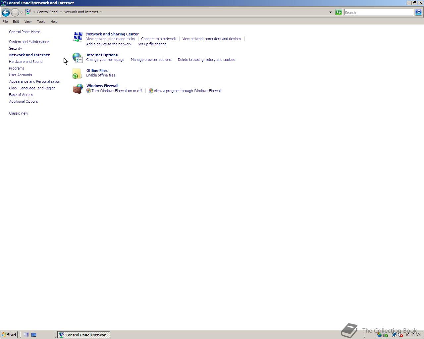Open Clock, Language, and Region
Image resolution: width=424 pixels, height=339 pixels.
(32, 88)
